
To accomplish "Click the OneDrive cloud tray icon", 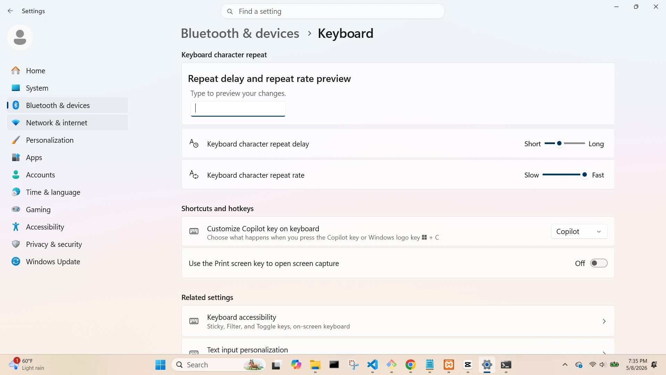I will pos(579,365).
